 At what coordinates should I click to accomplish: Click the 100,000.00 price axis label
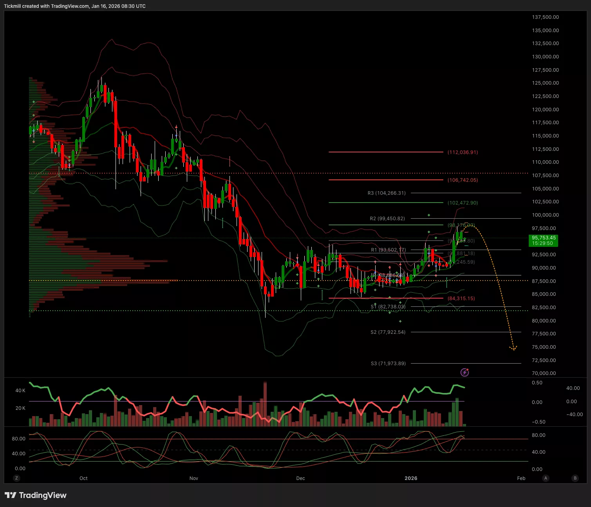(x=545, y=215)
